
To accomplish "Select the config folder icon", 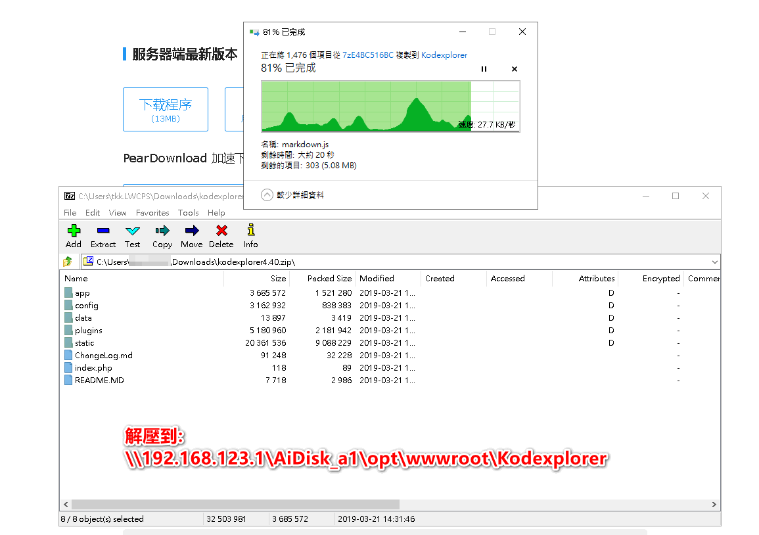I will tap(68, 305).
